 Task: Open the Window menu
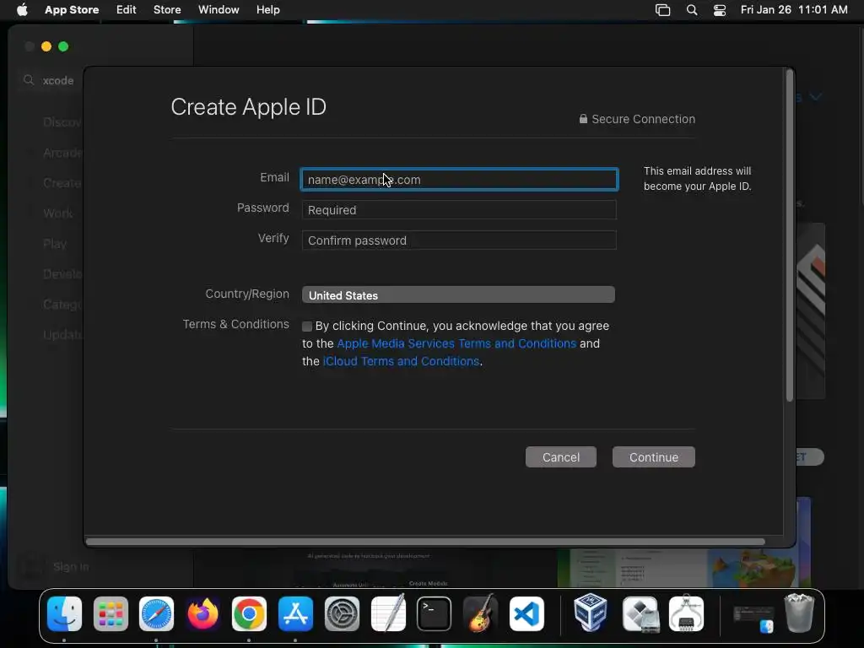[219, 10]
